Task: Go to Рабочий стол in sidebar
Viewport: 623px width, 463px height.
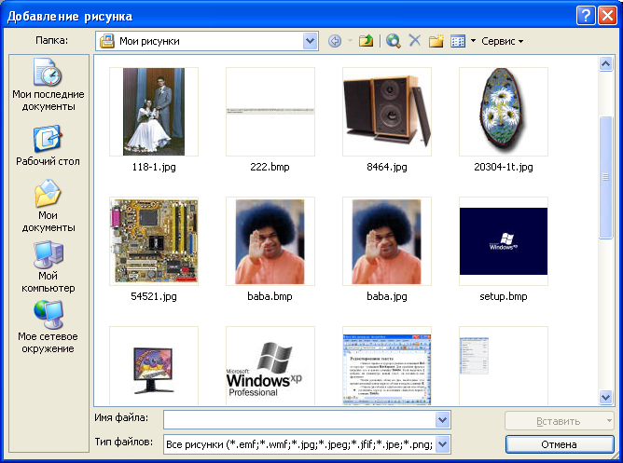Action: 48,146
